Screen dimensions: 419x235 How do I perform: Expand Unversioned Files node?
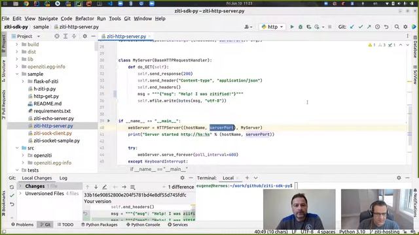tap(20, 193)
